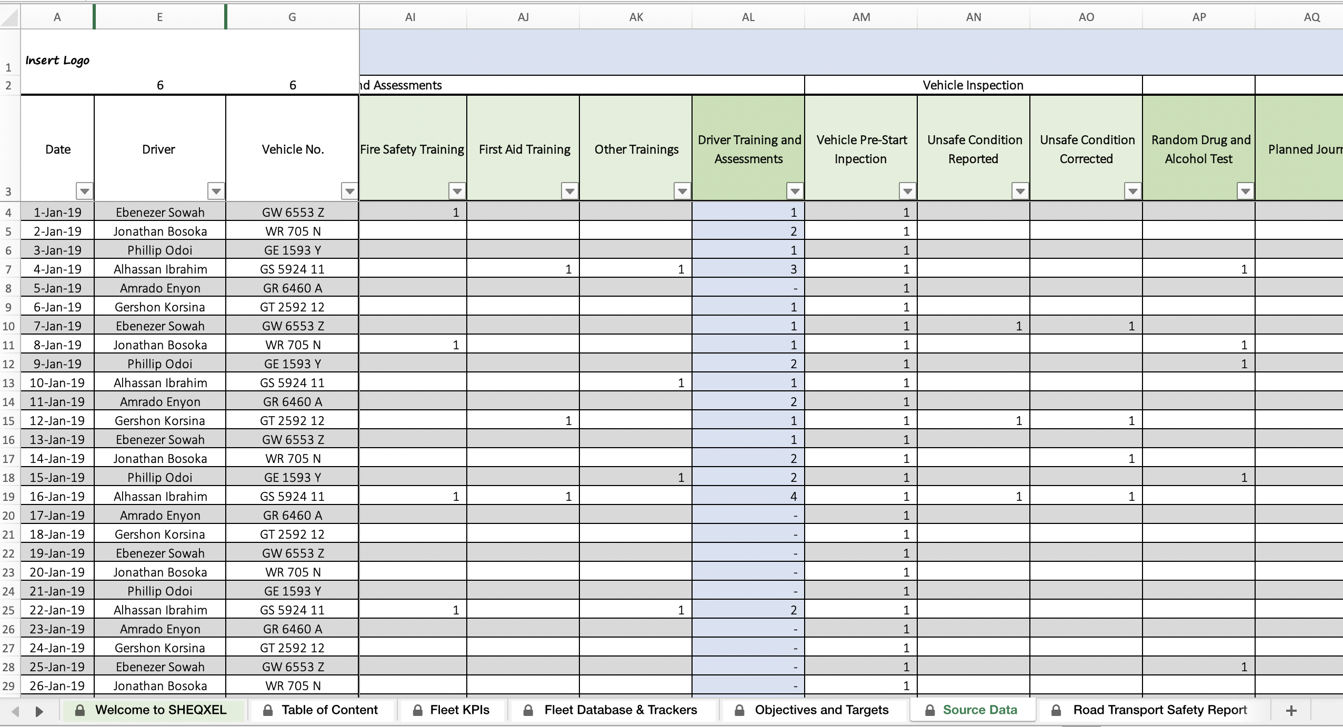Switch to Welcome to SHEQXEL sheet tab

tap(154, 710)
